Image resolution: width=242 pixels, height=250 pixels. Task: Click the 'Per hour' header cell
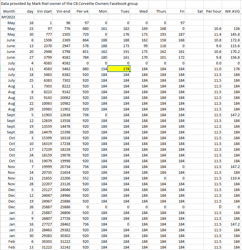coord(214,11)
